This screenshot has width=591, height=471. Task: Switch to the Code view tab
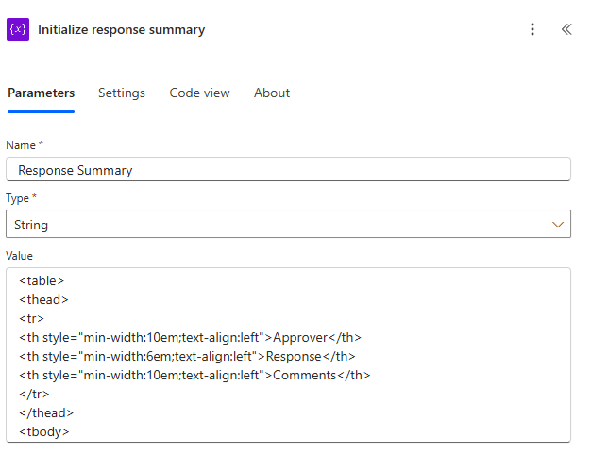[x=199, y=93]
